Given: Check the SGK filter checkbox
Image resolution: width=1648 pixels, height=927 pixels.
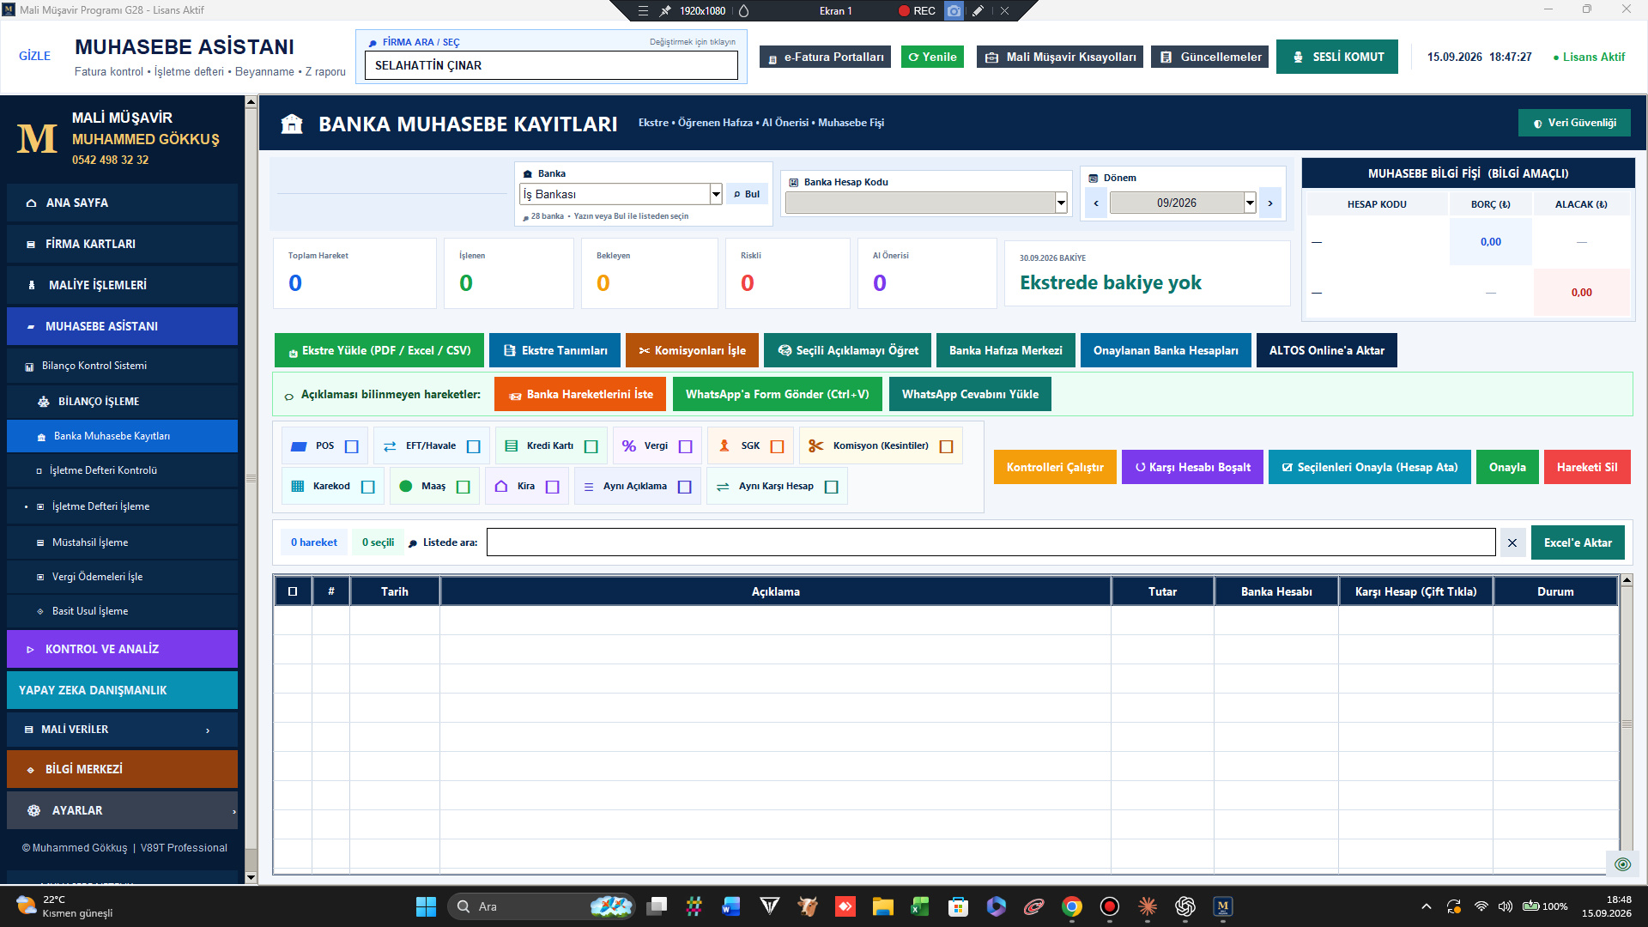Looking at the screenshot, I should pos(777,446).
